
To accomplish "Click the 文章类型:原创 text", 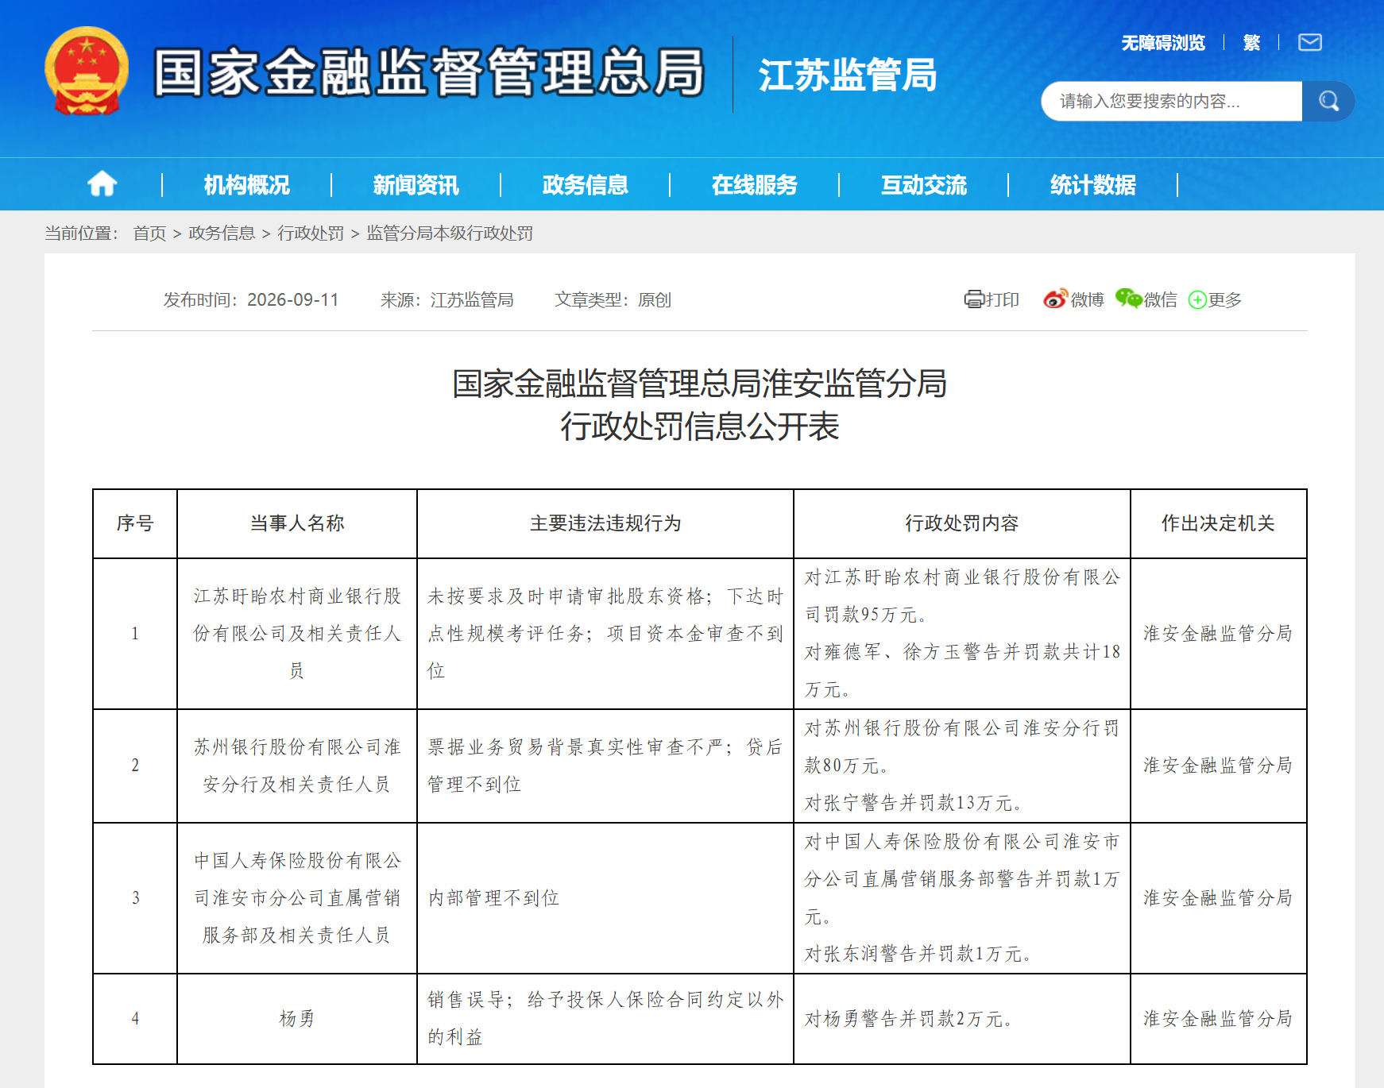I will click(613, 299).
